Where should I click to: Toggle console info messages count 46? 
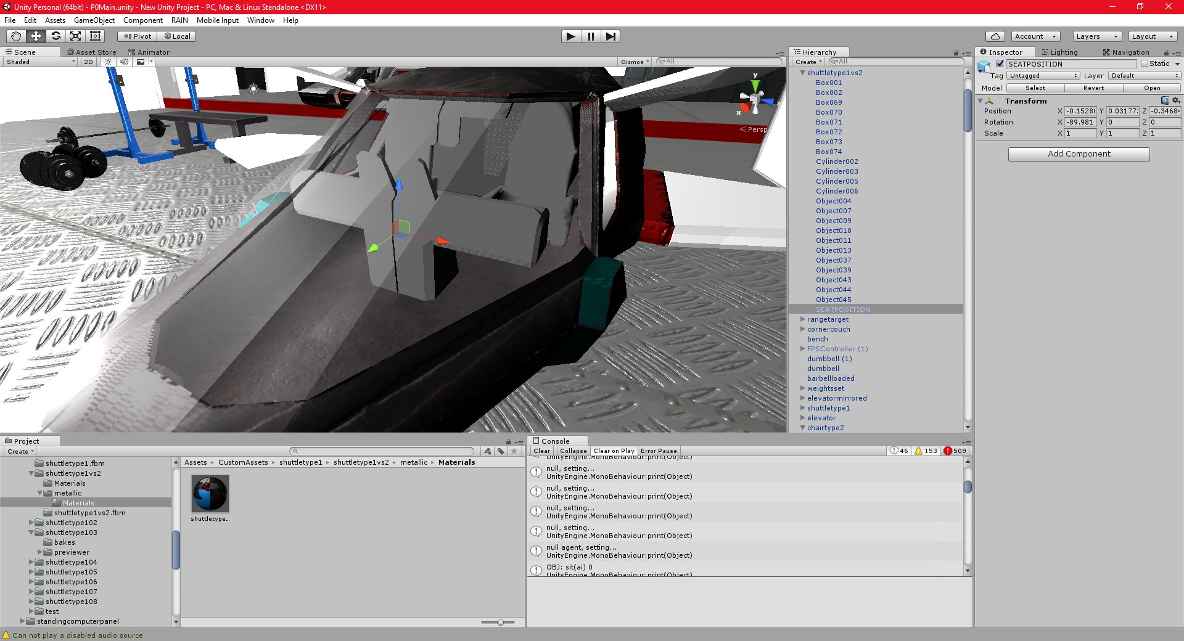899,451
